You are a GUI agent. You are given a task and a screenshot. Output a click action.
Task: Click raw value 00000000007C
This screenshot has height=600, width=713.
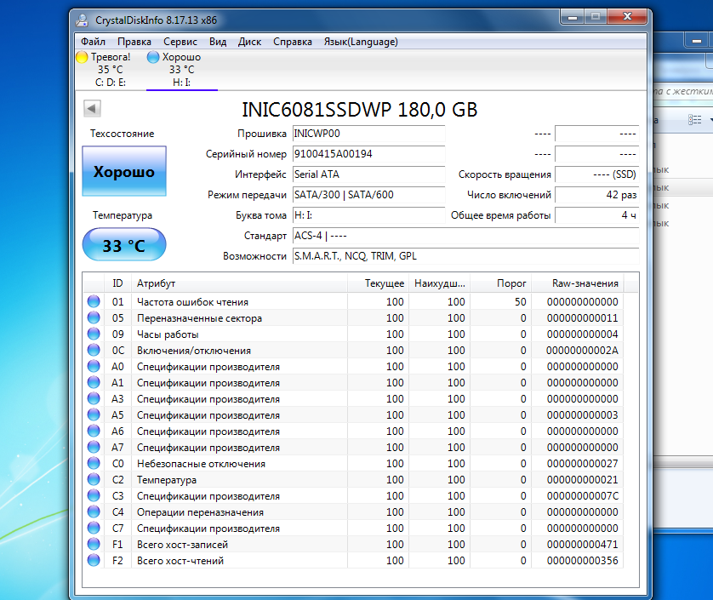582,496
